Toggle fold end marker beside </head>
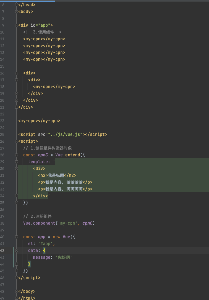Screen dimensions: 209x300 click(x=17, y=5)
